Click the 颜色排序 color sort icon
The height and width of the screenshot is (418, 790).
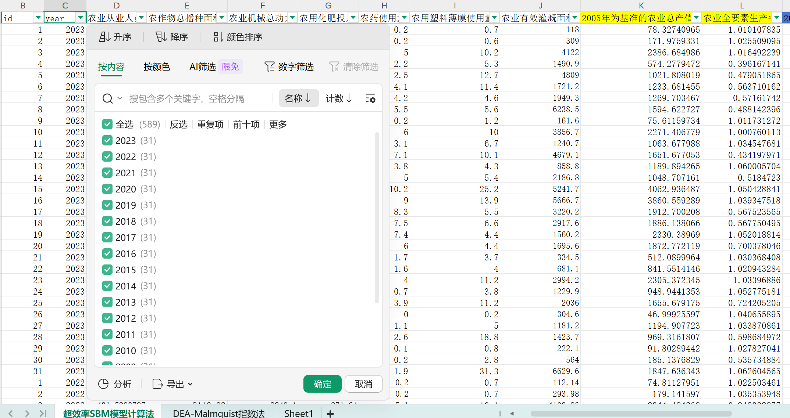(218, 37)
